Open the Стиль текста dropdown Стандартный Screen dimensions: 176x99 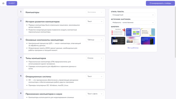(133, 15)
